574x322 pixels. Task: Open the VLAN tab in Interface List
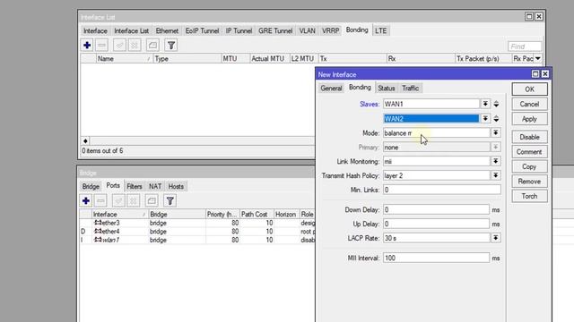[307, 31]
